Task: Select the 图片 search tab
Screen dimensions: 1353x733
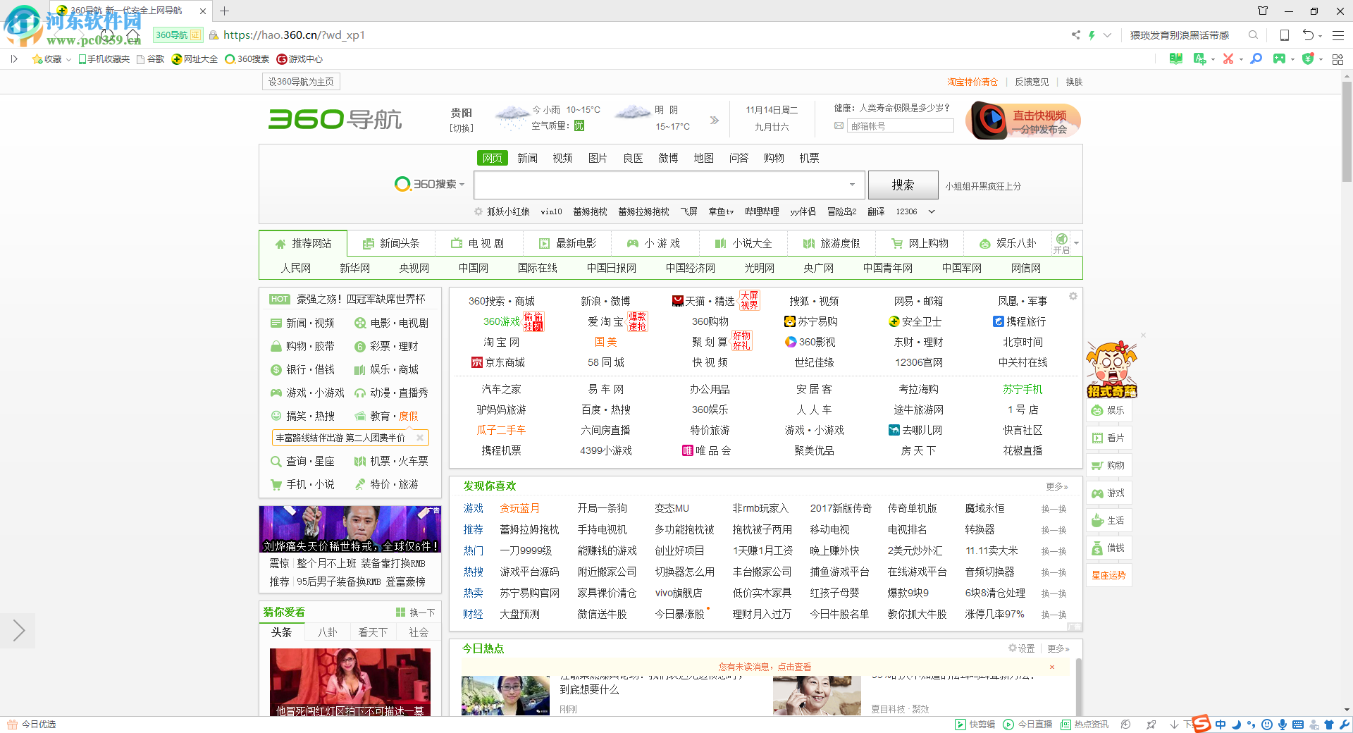Action: [x=598, y=158]
